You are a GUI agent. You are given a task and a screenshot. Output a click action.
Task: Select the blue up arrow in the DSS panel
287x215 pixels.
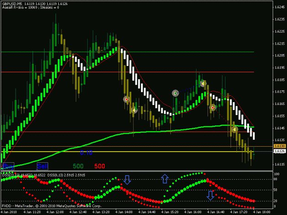165,179
